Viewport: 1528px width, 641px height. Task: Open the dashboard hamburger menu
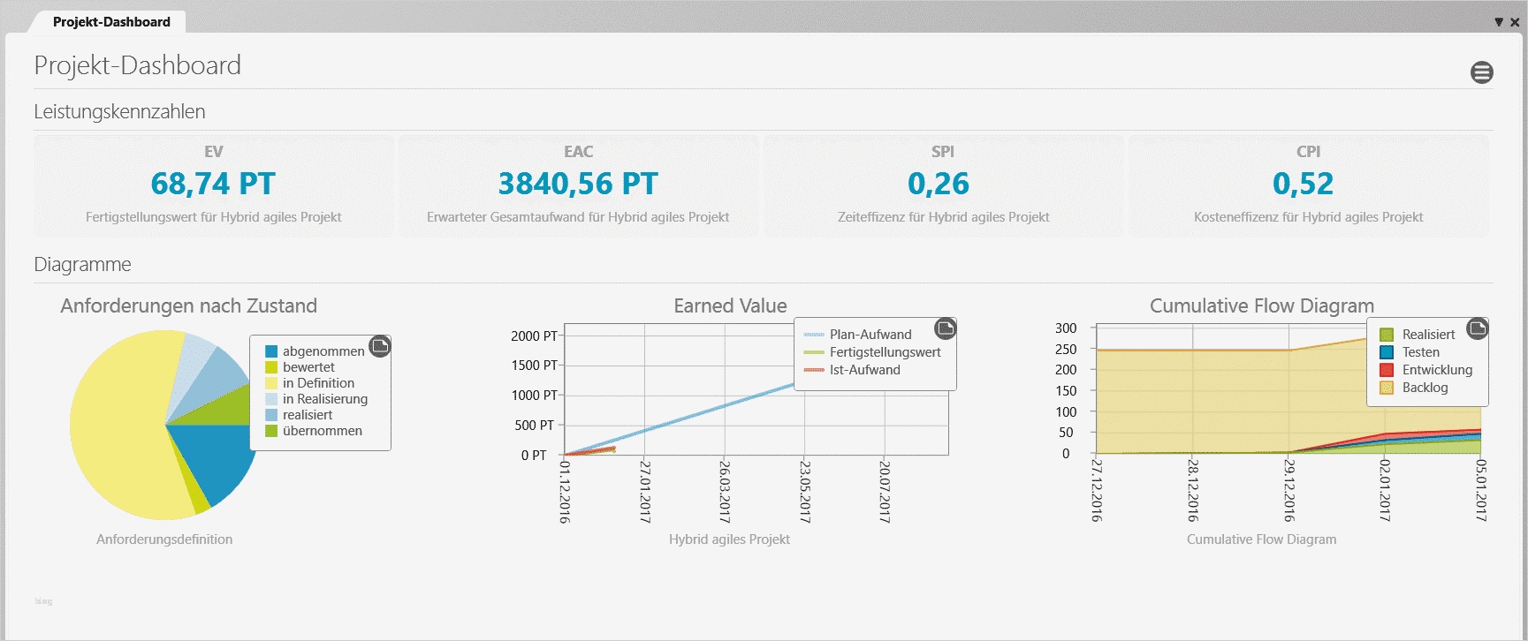[1481, 72]
